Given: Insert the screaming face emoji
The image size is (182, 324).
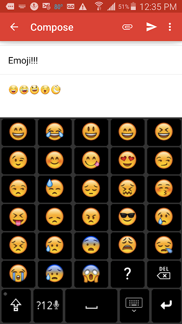Looking at the screenshot, I should (91, 274).
